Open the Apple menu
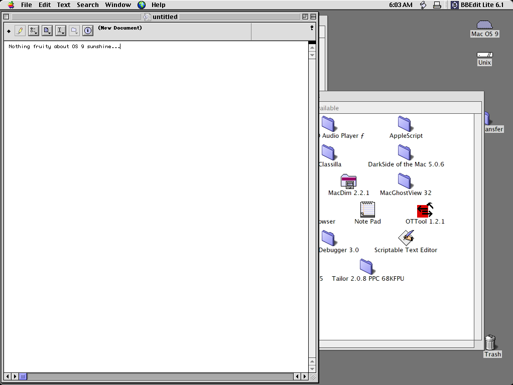This screenshot has height=385, width=513. [11, 5]
